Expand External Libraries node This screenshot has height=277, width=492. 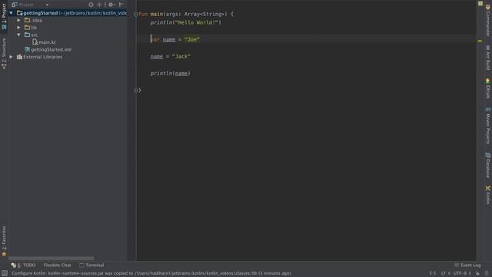coord(12,57)
